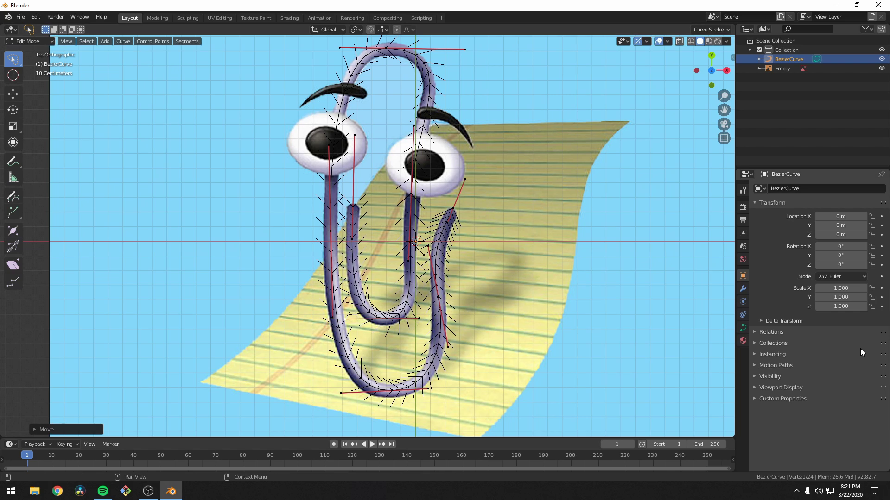Select the Tilt tool

(x=13, y=246)
